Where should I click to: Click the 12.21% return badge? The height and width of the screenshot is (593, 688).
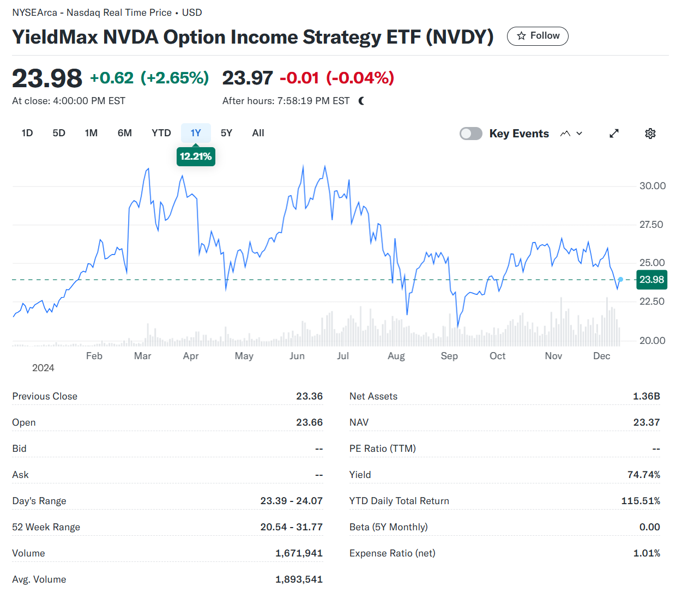click(x=196, y=156)
